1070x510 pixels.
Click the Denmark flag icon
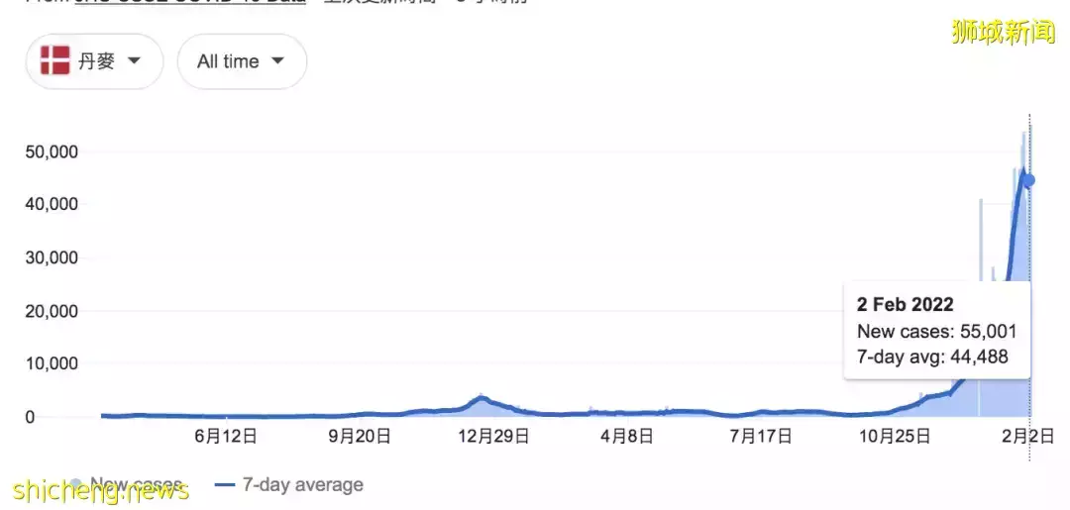point(54,61)
